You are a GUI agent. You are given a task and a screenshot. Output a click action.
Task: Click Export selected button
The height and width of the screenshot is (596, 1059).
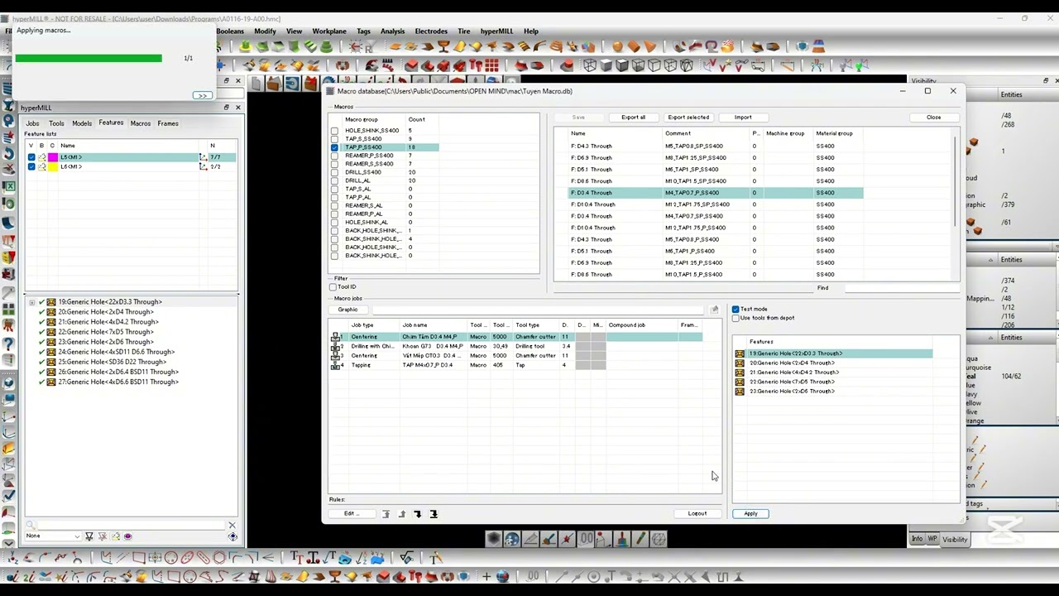688,118
